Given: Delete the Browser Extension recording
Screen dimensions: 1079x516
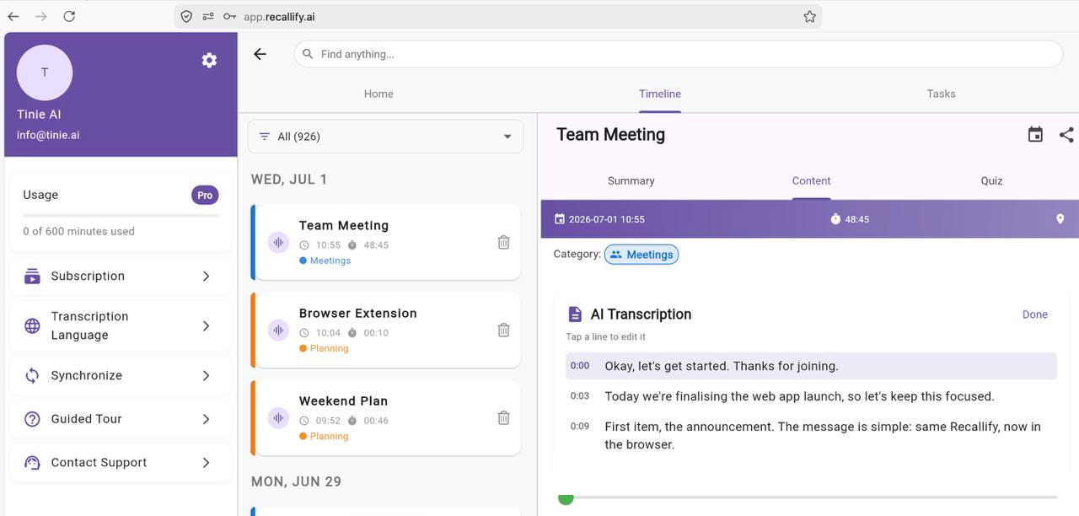Looking at the screenshot, I should coord(503,330).
